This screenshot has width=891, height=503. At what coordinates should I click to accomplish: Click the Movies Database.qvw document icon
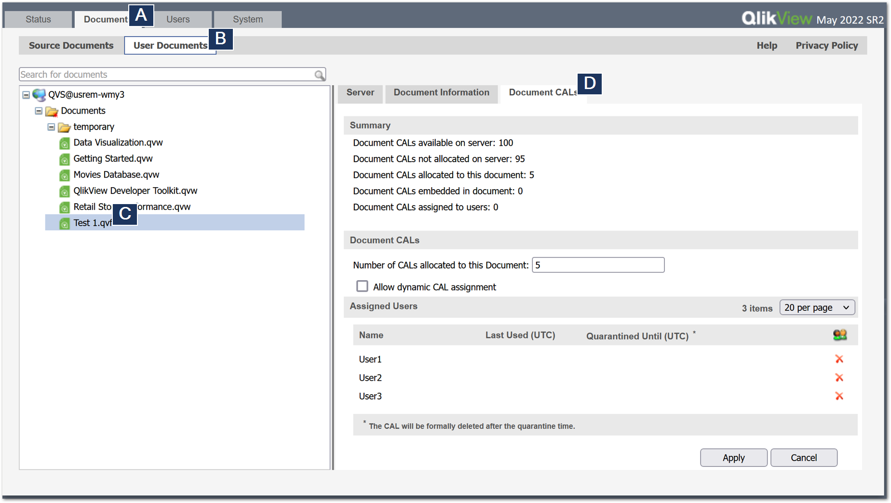(65, 175)
